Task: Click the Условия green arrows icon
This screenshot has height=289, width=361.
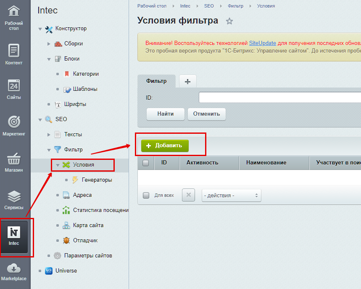Action: point(66,165)
